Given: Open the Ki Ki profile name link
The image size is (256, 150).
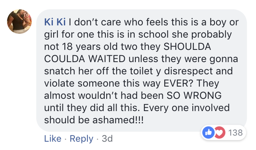Looking at the screenshot, I should [x=55, y=22].
